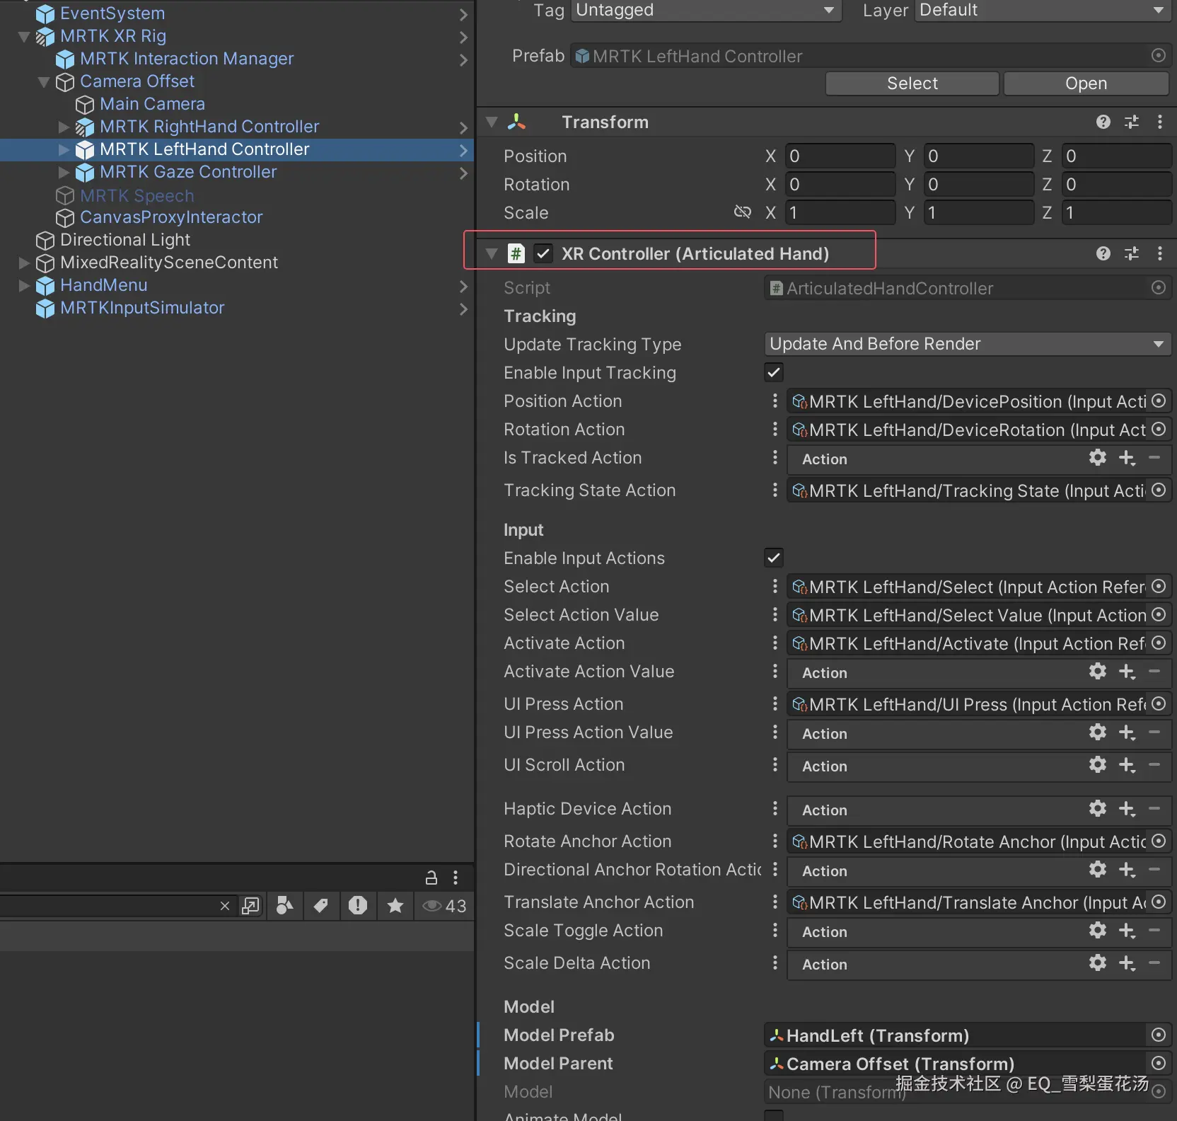Image resolution: width=1177 pixels, height=1121 pixels.
Task: Click the prefab Select button
Action: click(912, 84)
